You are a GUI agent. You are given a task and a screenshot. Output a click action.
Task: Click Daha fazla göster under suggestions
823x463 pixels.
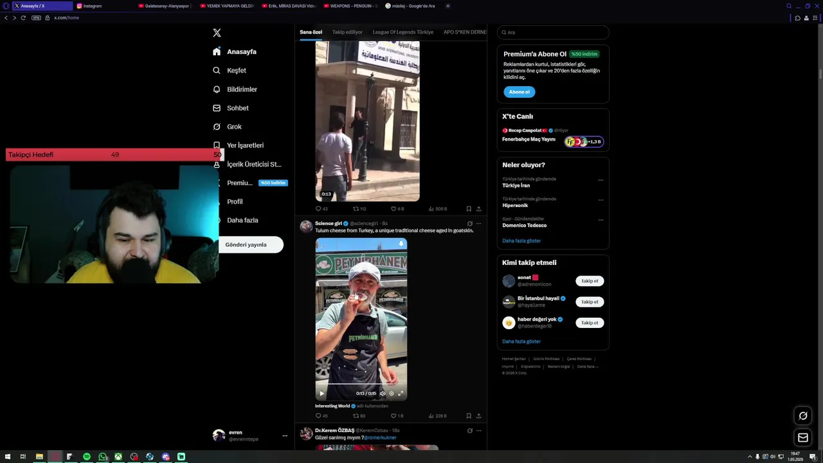click(x=521, y=341)
